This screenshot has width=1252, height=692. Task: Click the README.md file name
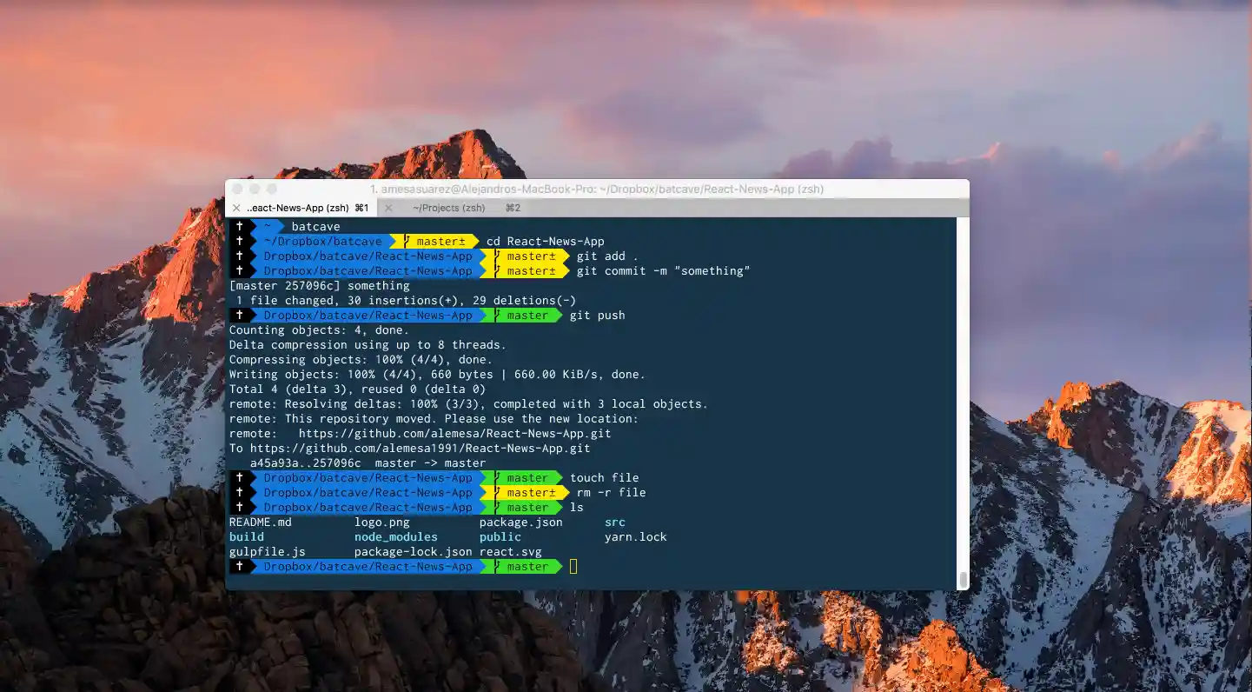pos(260,522)
